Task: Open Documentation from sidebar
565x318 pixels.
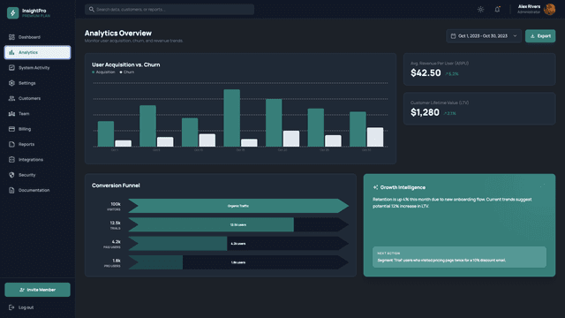Action: point(37,191)
